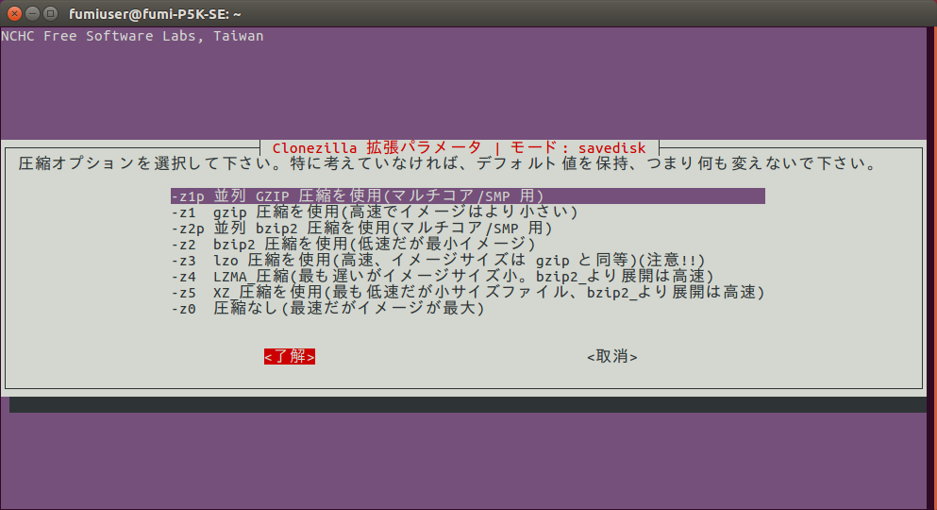Minimize the terminal window

click(x=33, y=13)
